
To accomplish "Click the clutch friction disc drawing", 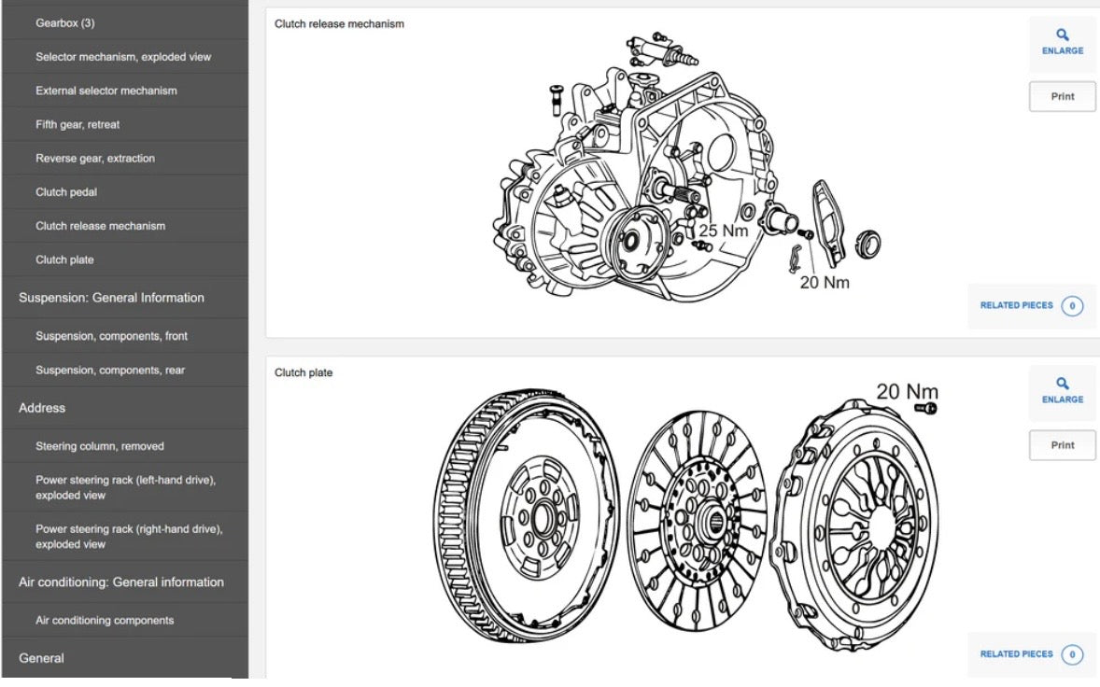I will pyautogui.click(x=697, y=520).
